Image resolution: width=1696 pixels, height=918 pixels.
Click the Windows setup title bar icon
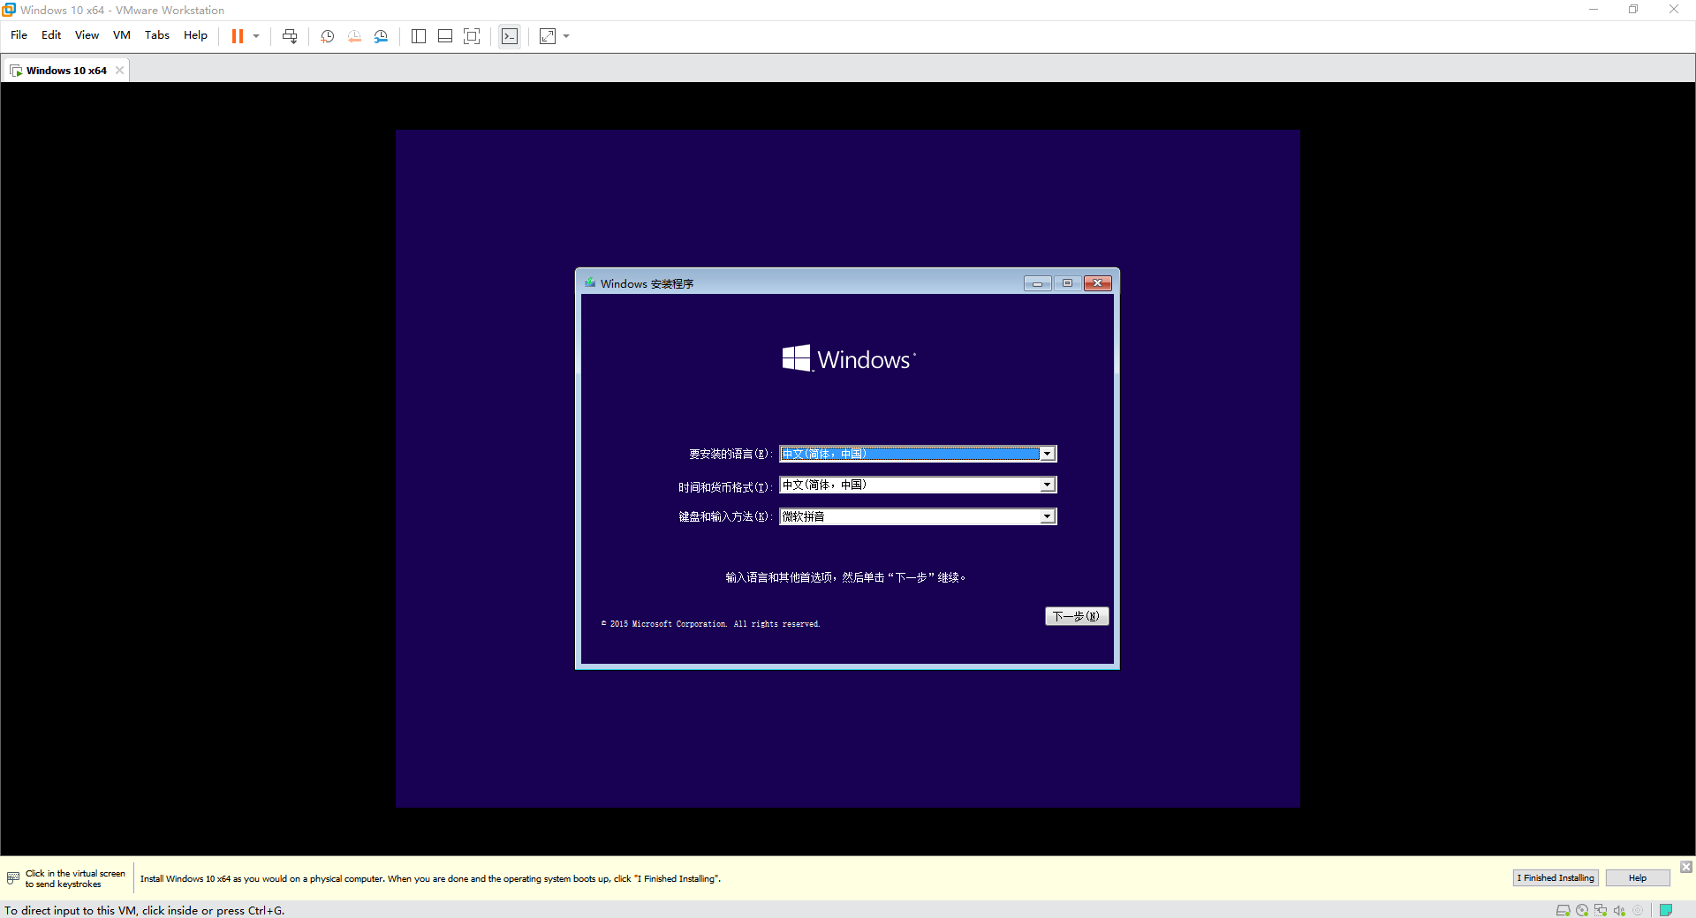tap(590, 283)
